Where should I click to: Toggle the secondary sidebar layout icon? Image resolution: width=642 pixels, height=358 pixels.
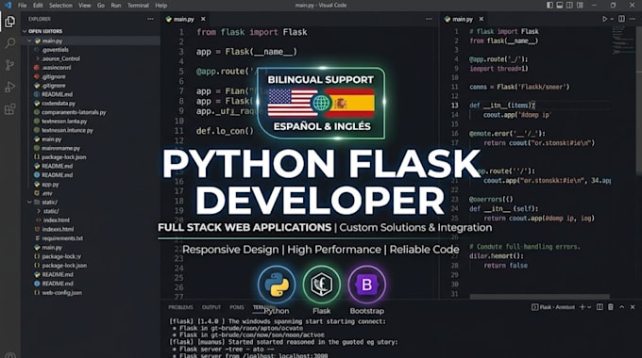click(569, 6)
